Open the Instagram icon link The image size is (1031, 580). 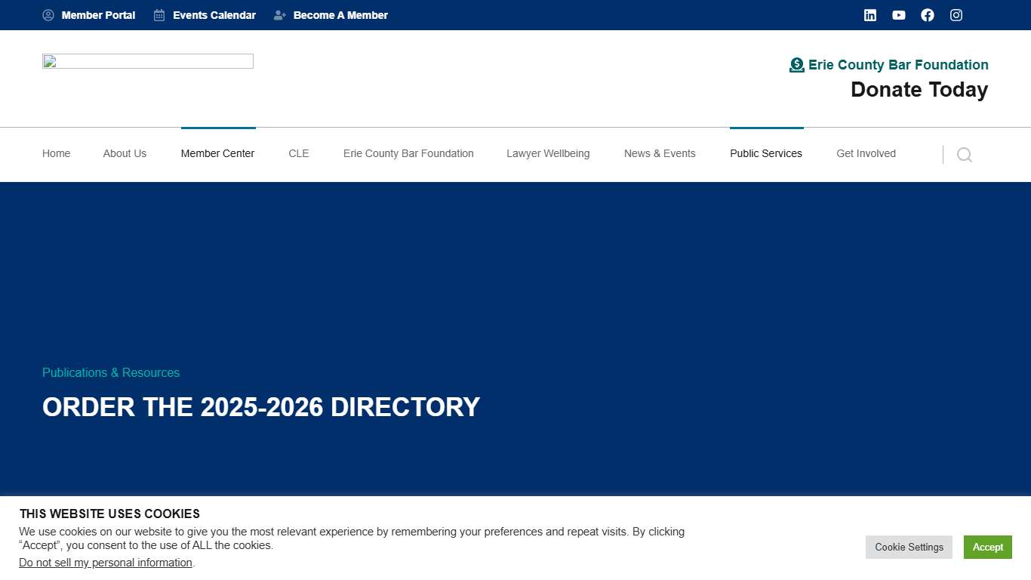[x=956, y=15]
